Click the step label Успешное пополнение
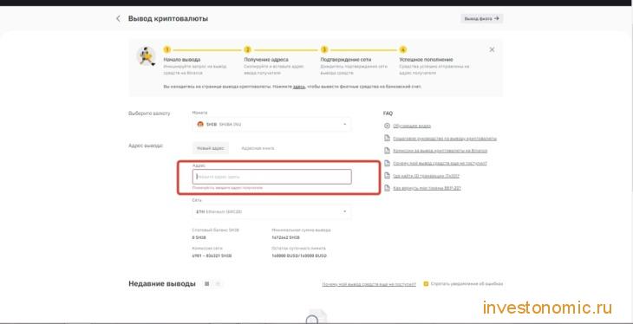Screen dimensions: 633x324 426,60
